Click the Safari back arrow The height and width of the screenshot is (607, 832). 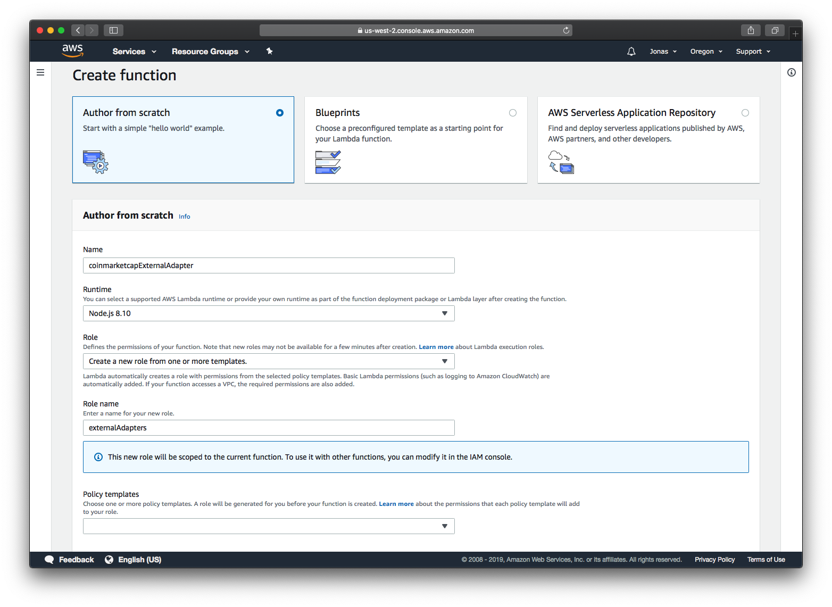coord(78,30)
